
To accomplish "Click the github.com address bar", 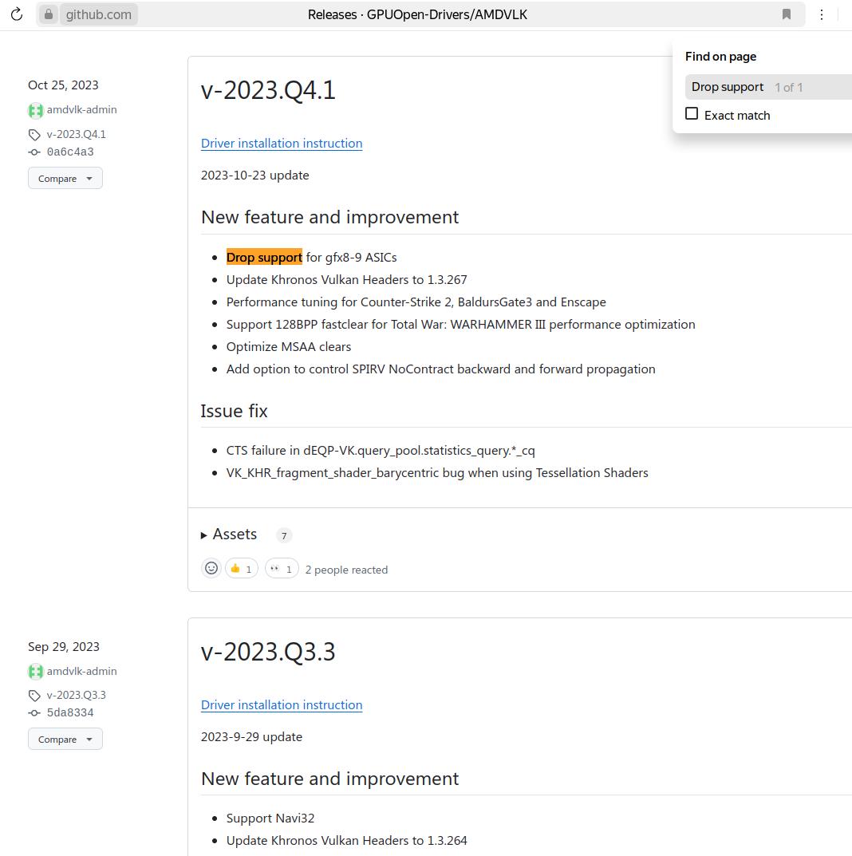I will 98,14.
